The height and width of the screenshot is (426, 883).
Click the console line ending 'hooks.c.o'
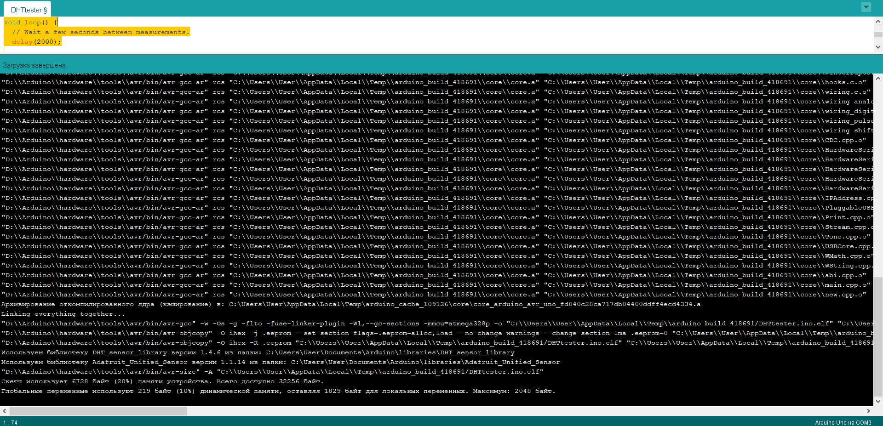[434, 82]
